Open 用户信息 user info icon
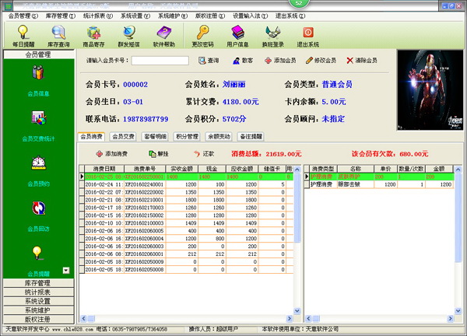The height and width of the screenshot is (336, 467). pos(237,36)
